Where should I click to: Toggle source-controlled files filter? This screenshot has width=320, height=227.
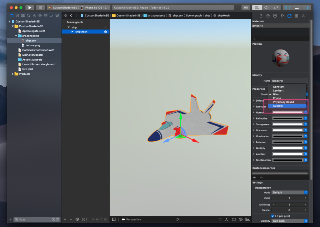click(57, 219)
